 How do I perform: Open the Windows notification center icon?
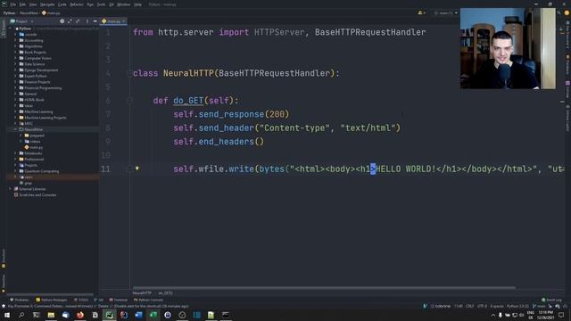coord(561,315)
